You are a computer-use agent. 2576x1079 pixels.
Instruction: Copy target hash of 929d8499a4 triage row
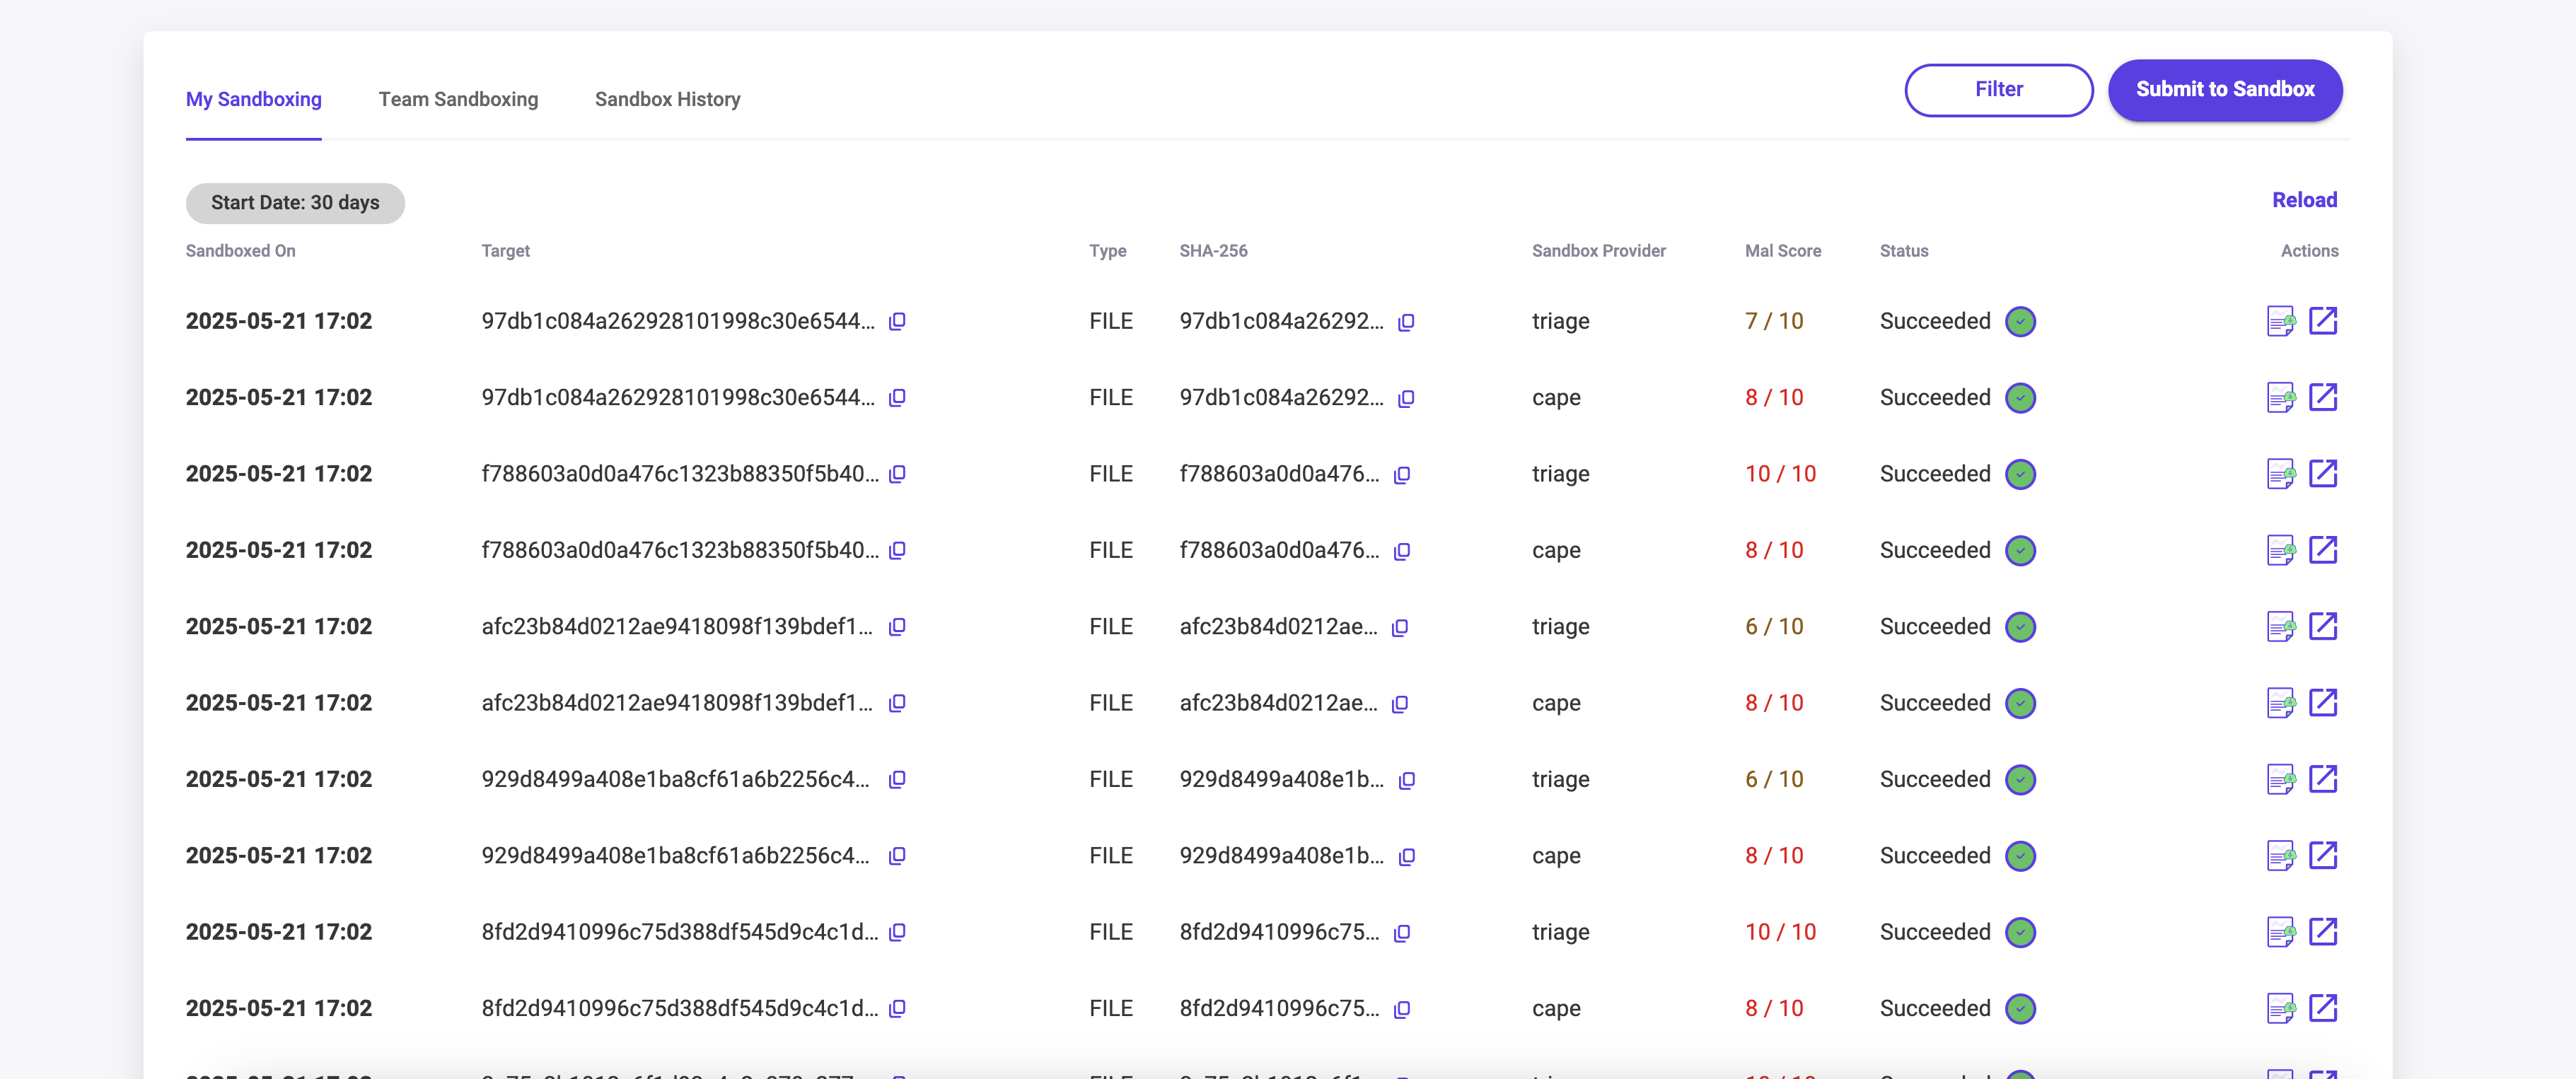pos(897,779)
